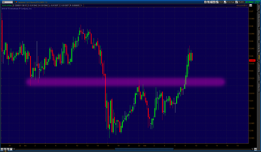Click the scroll-right arrow of the time scrollbar
The image size is (261, 152).
point(253,149)
